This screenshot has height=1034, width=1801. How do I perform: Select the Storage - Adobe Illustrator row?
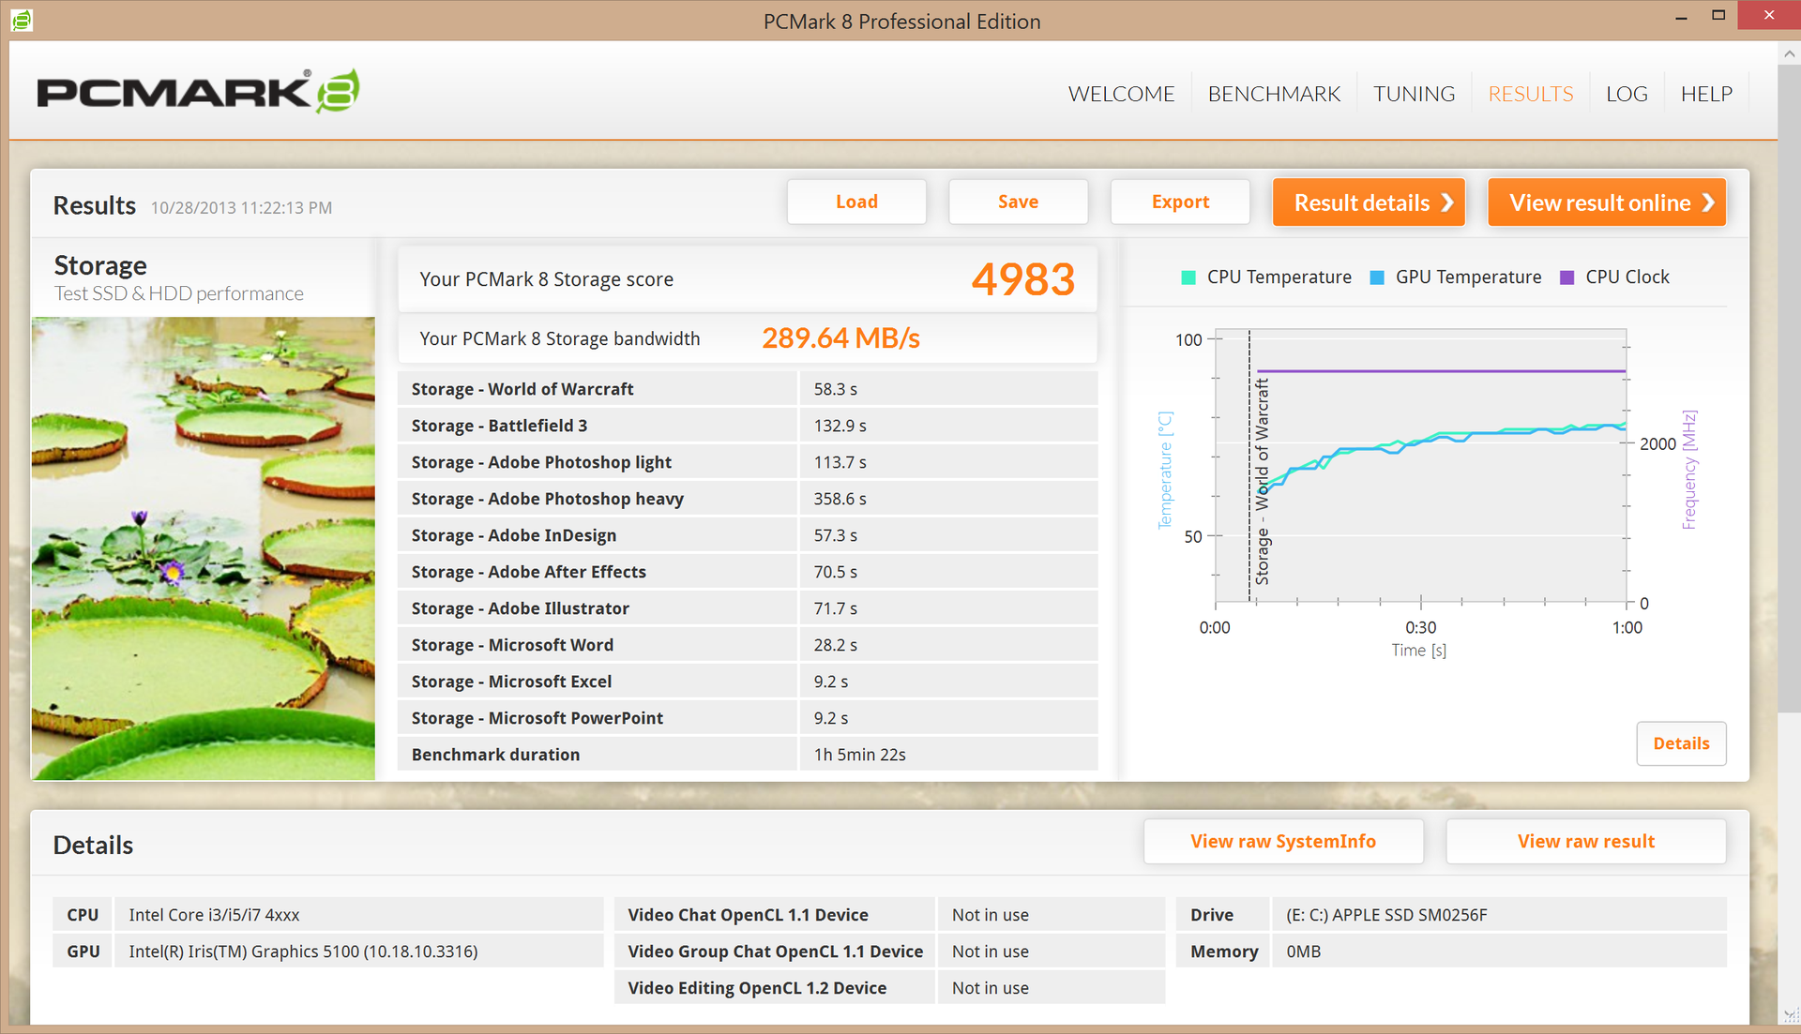point(748,608)
